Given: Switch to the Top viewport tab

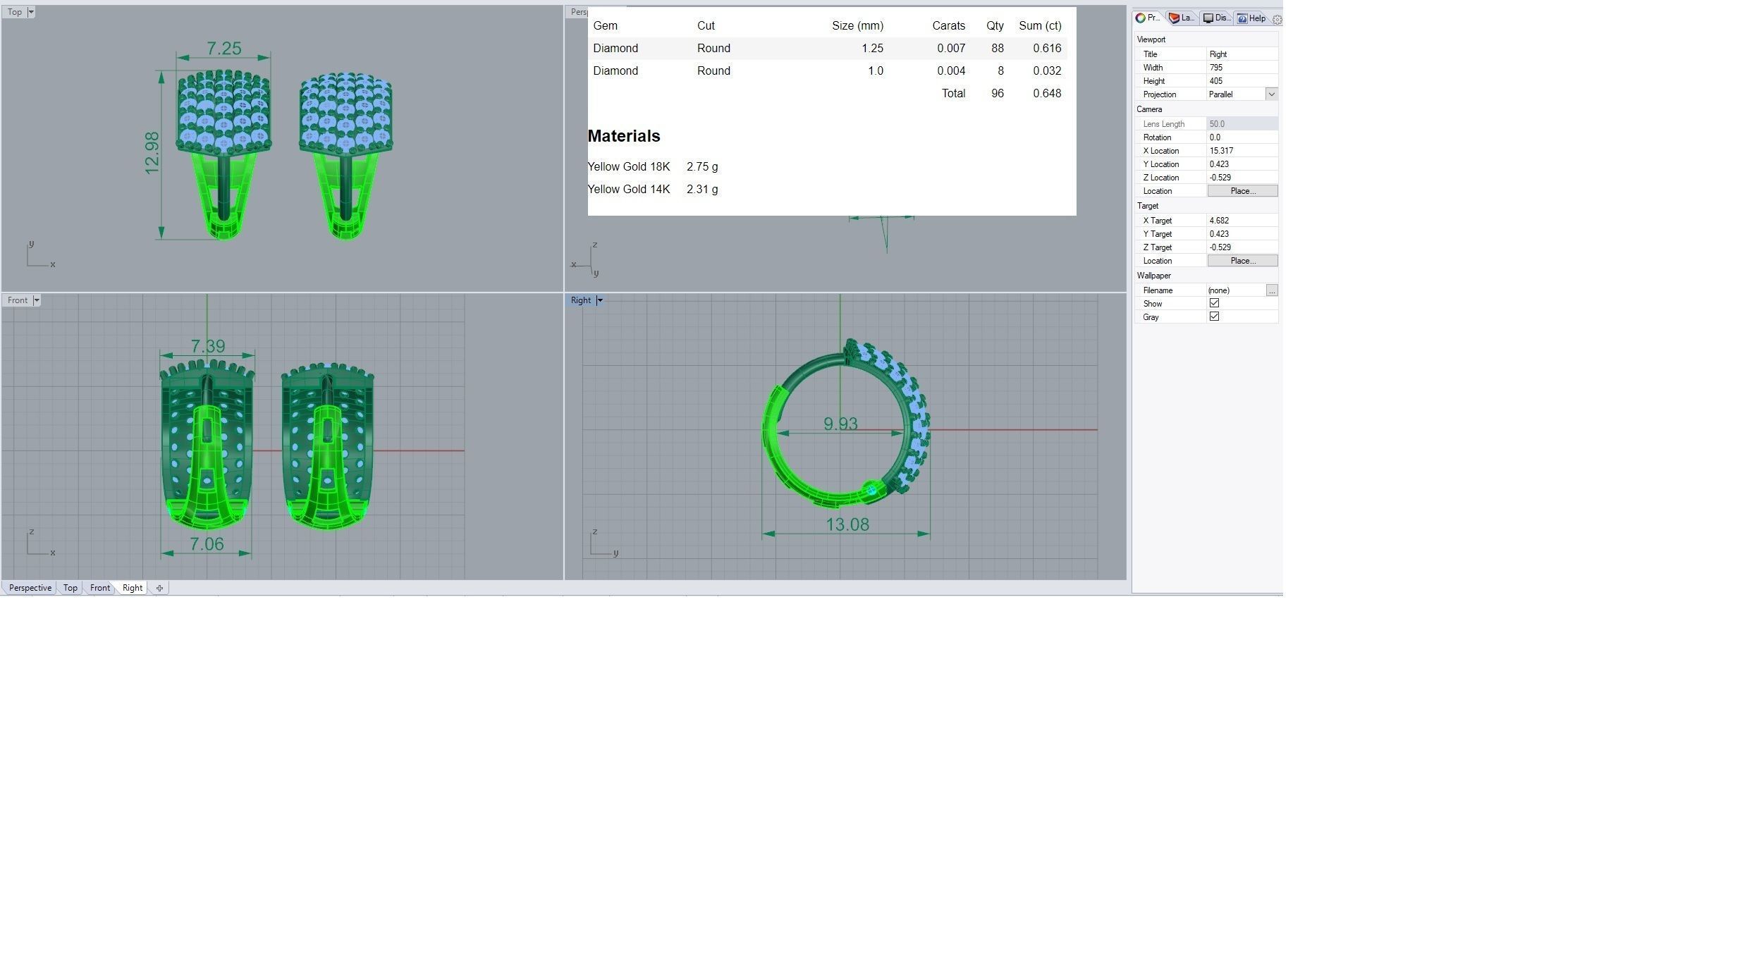Looking at the screenshot, I should (70, 588).
